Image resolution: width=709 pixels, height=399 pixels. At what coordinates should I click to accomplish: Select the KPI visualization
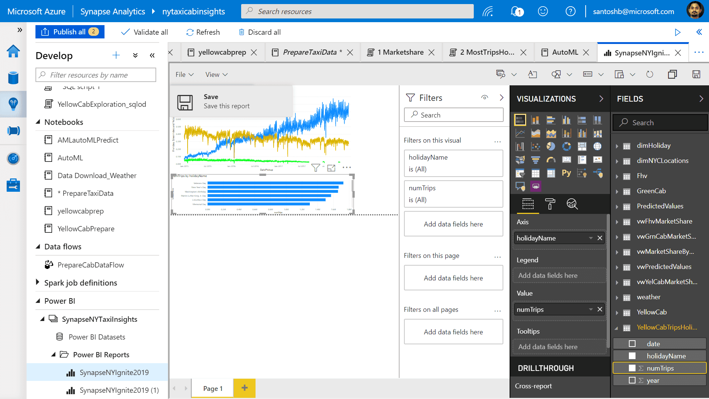click(x=597, y=160)
